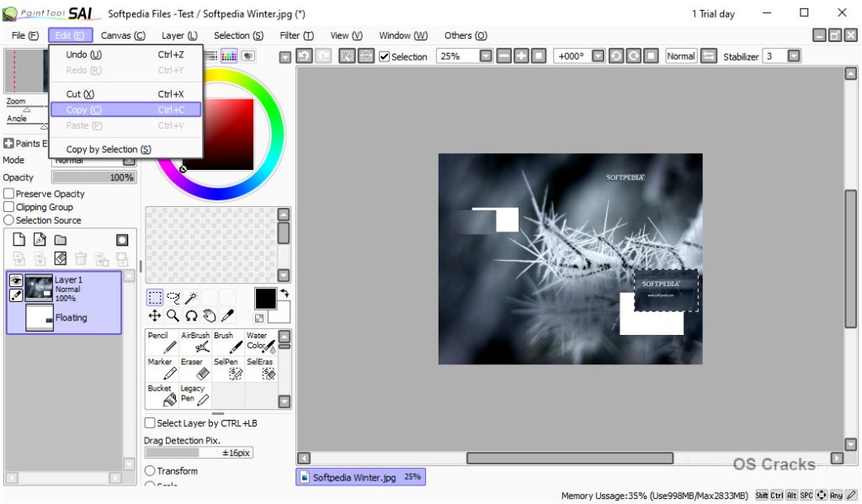Image resolution: width=862 pixels, height=504 pixels.
Task: Click the canvas horizontal scrollbar
Action: point(570,458)
